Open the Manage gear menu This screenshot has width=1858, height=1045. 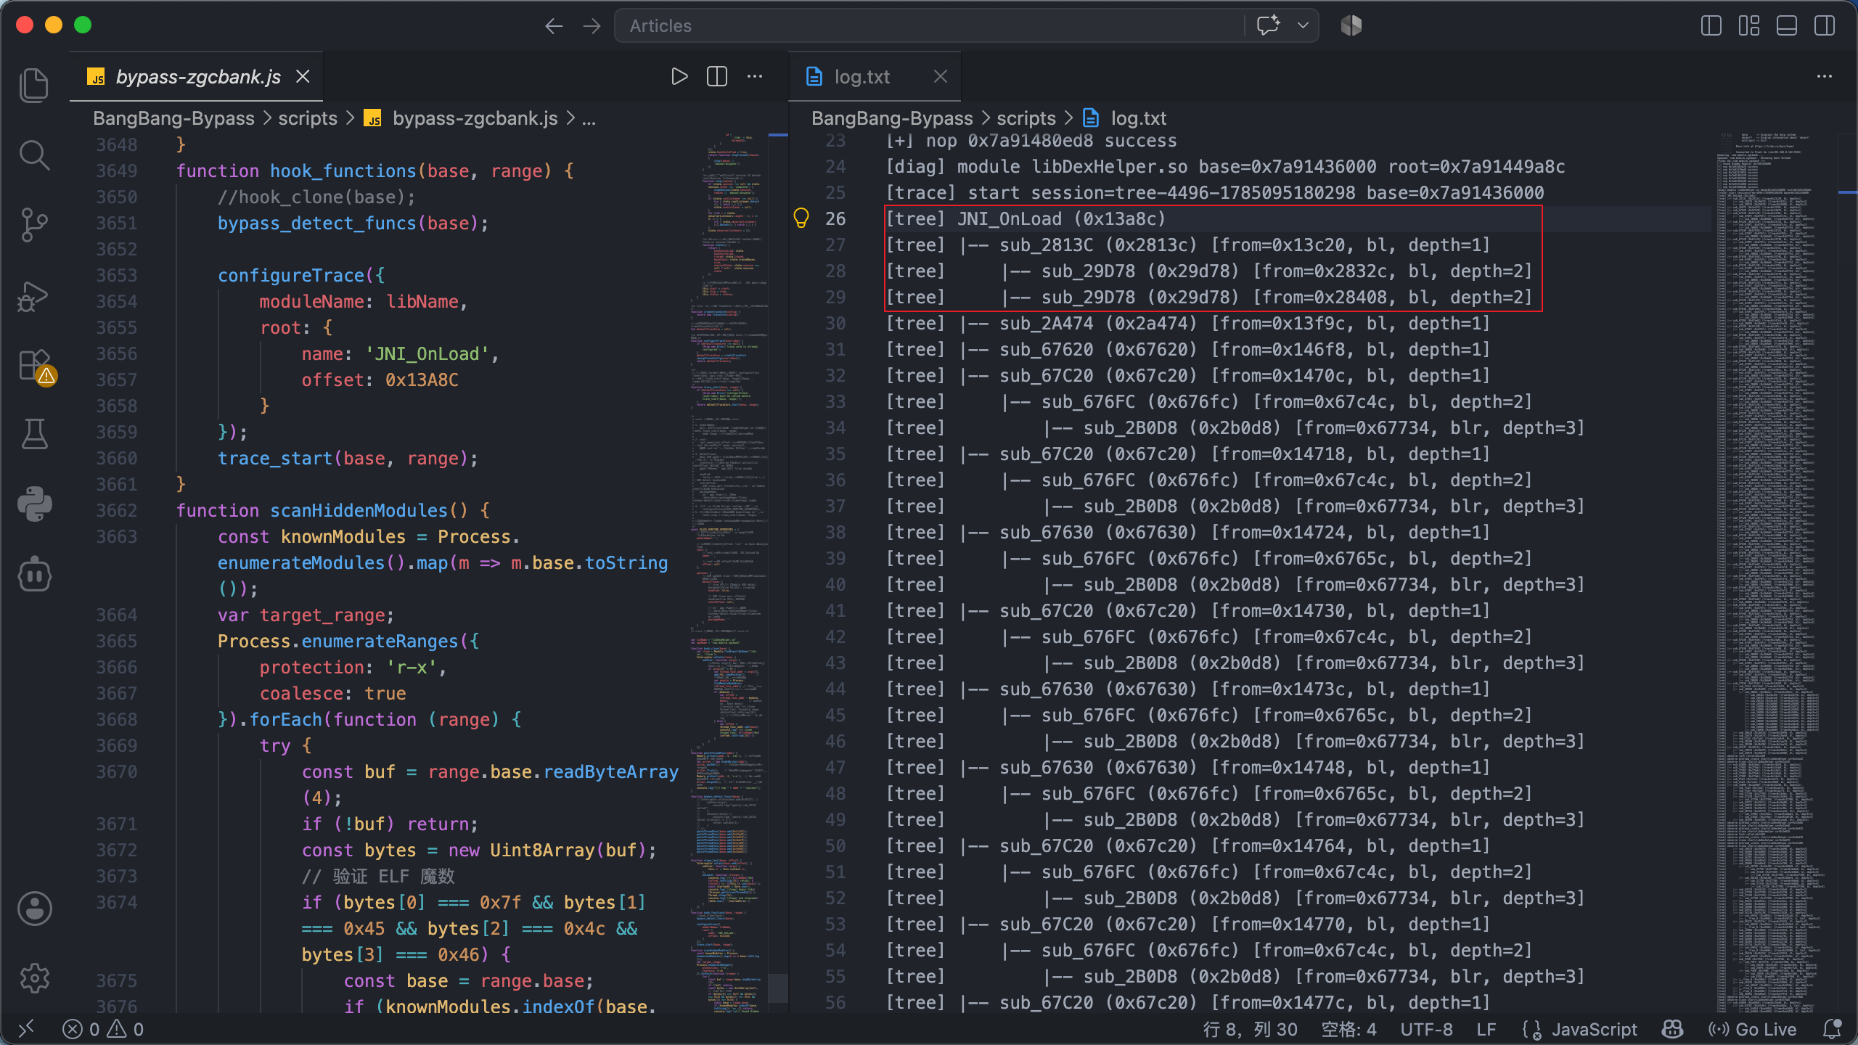point(34,978)
